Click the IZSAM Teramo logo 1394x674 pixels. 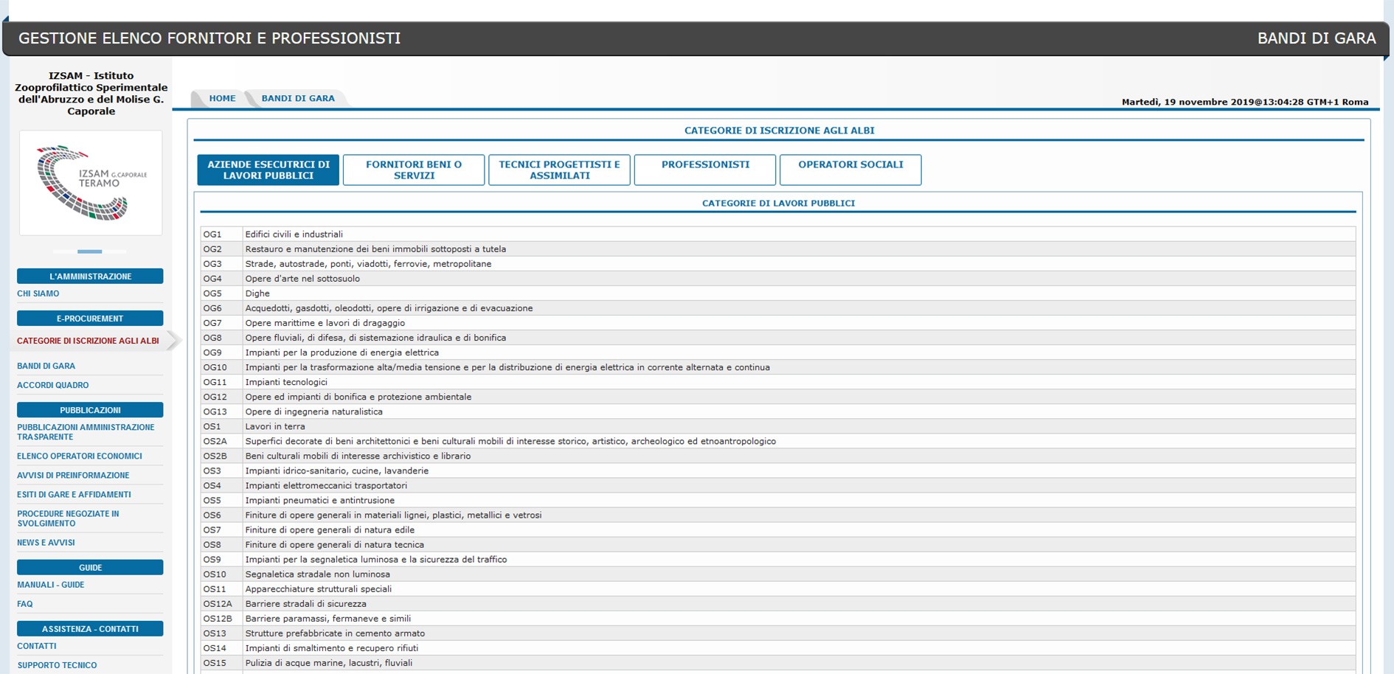coord(91,183)
